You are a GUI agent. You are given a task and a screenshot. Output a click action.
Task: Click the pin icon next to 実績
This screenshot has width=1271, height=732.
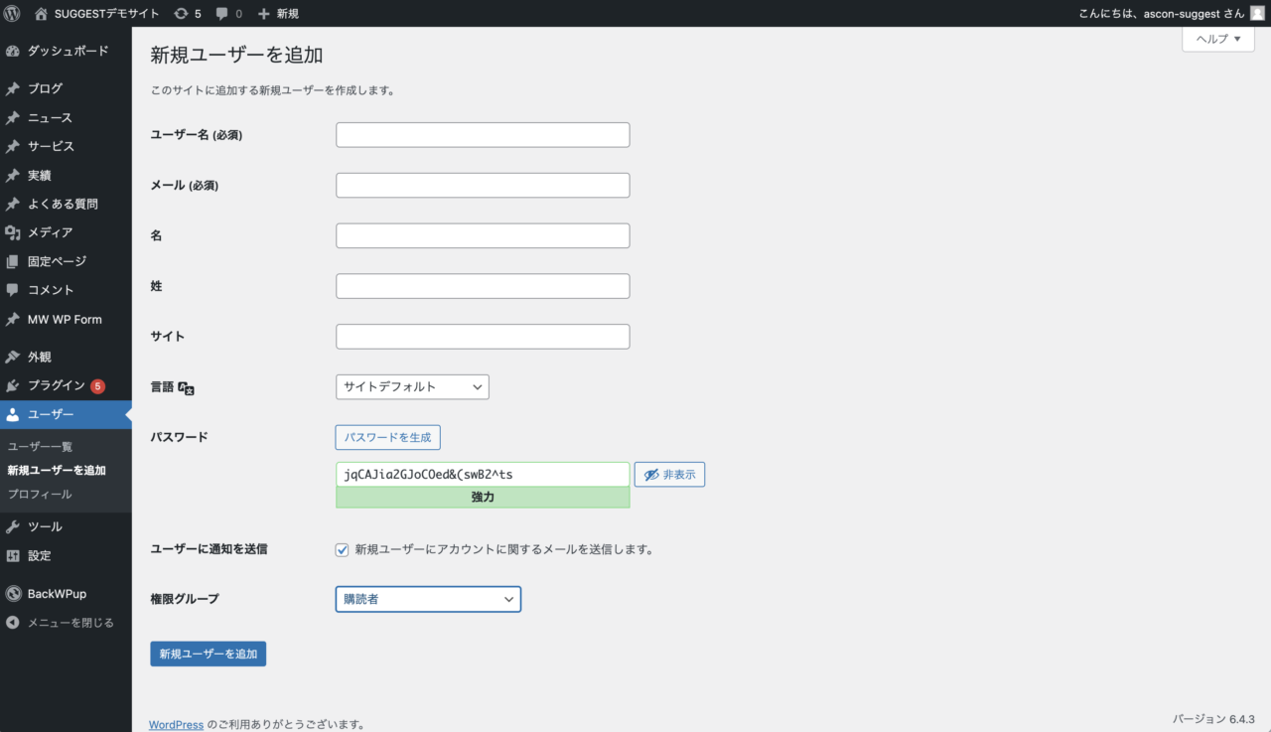pos(13,175)
